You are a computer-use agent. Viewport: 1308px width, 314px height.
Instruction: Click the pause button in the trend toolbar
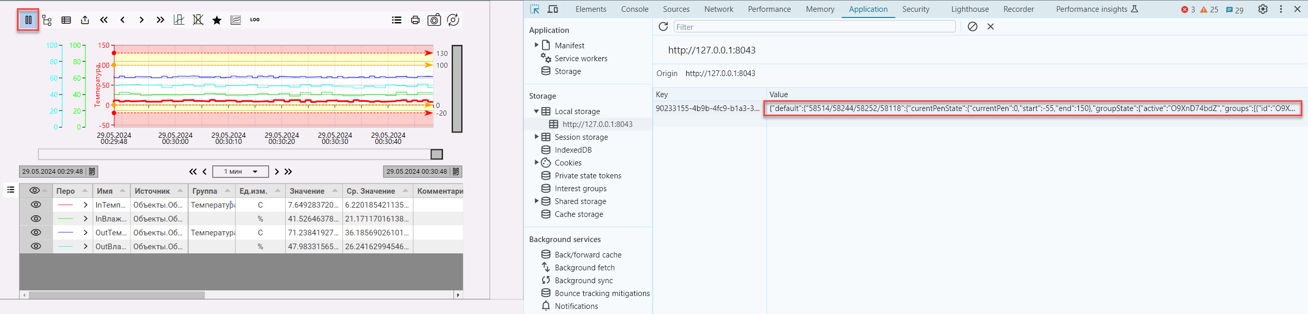[28, 20]
